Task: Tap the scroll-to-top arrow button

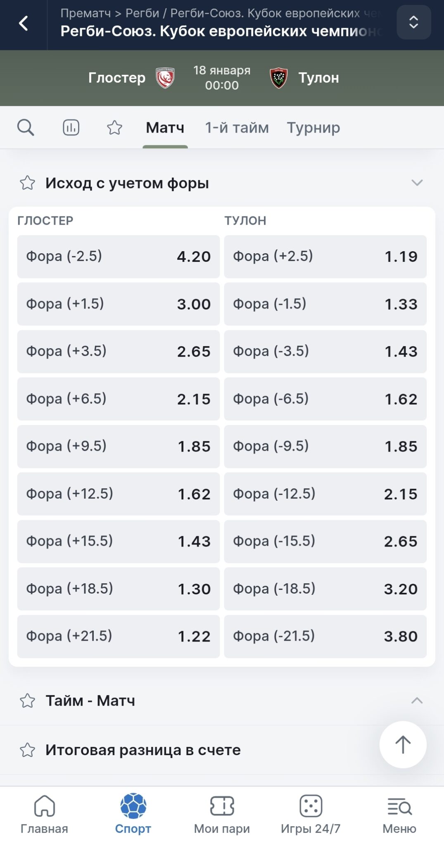Action: (403, 744)
